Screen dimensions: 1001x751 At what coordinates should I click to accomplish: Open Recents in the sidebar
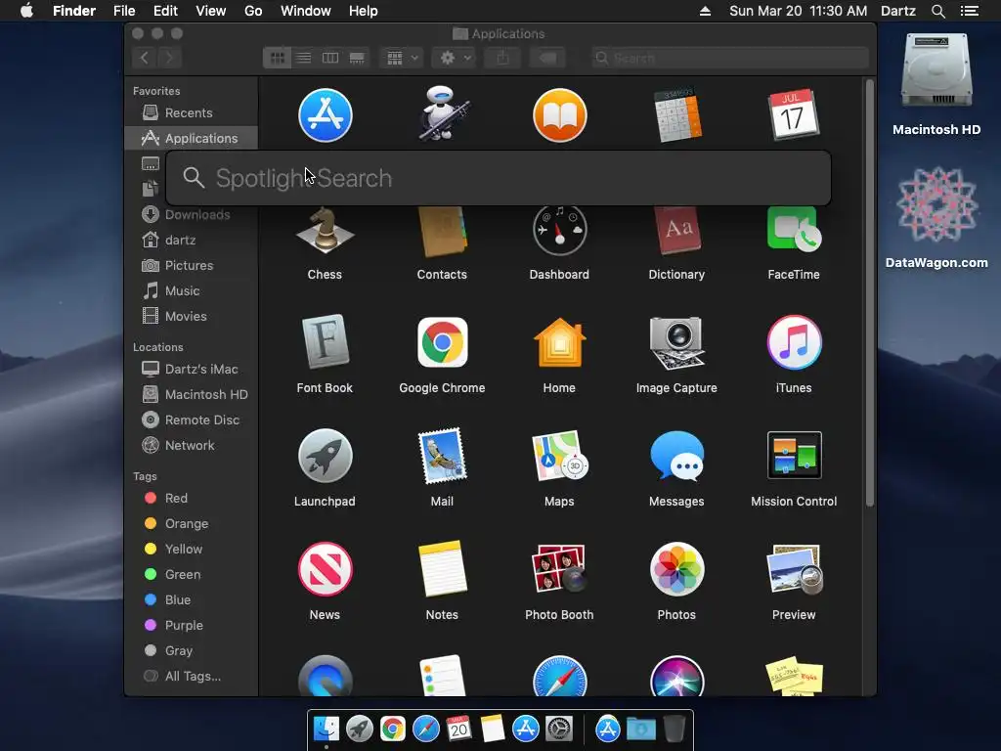coord(191,113)
